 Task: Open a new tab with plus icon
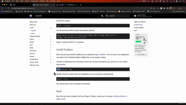pos(81,5)
